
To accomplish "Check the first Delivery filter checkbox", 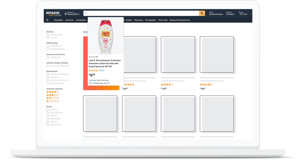I will coord(47,35).
